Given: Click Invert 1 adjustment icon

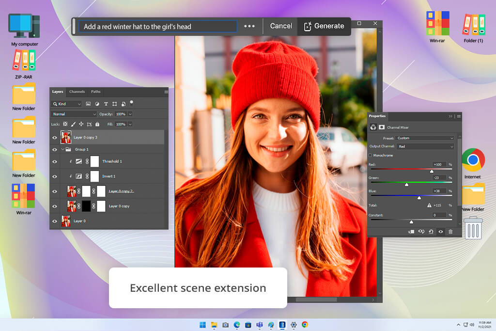Looking at the screenshot, I should pyautogui.click(x=79, y=176).
